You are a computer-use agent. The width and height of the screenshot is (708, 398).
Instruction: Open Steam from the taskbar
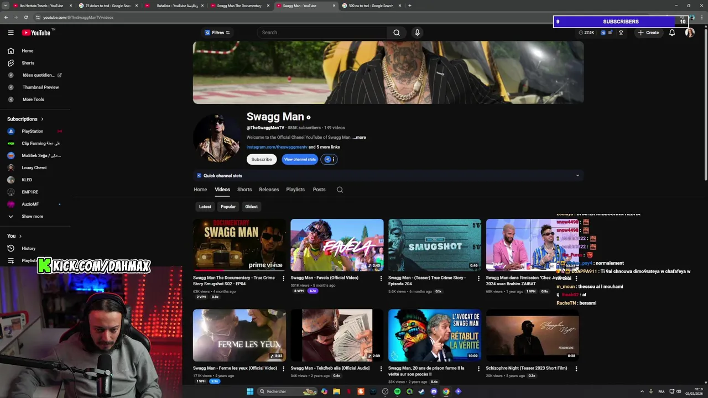pos(421,391)
